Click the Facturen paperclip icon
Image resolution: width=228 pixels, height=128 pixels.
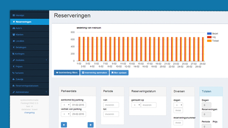pyautogui.click(x=13, y=73)
